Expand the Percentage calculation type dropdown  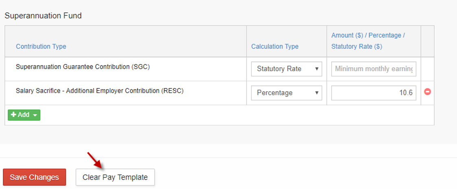[x=286, y=93]
